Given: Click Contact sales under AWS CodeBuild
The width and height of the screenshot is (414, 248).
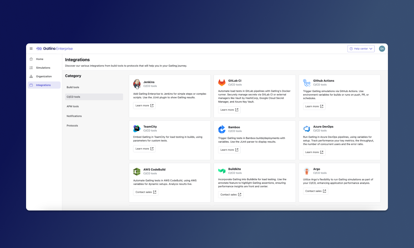Looking at the screenshot, I should tap(146, 192).
